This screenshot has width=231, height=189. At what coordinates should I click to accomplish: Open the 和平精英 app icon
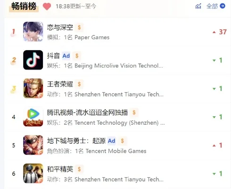[33, 173]
